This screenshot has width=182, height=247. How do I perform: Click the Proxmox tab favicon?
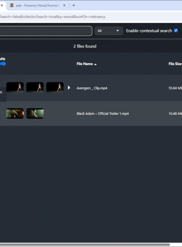pos(12,5)
